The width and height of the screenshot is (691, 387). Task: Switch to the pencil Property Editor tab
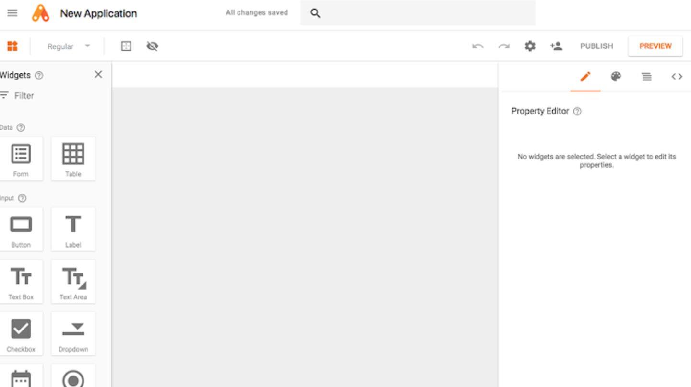[x=585, y=77]
